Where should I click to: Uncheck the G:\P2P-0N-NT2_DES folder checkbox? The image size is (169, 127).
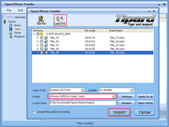point(38,34)
